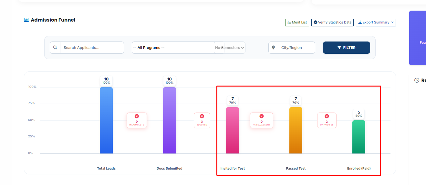The width and height of the screenshot is (426, 185).
Task: Click the red X icon above BLOCKED
Action: pos(202,116)
